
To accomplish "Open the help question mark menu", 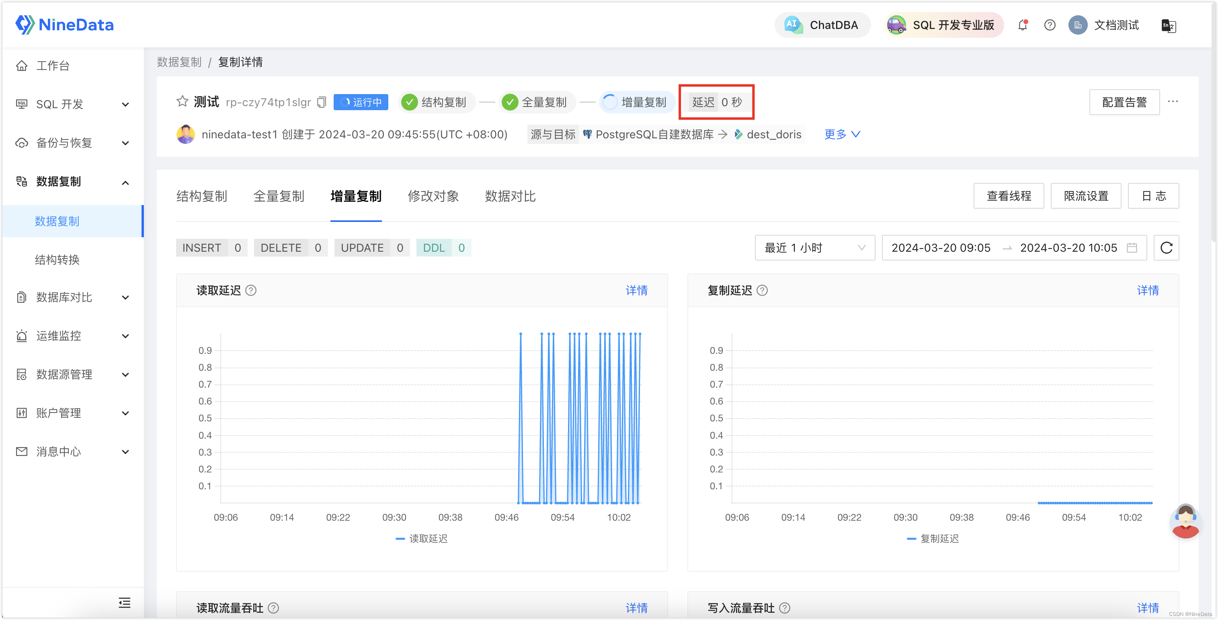I will coord(1049,25).
